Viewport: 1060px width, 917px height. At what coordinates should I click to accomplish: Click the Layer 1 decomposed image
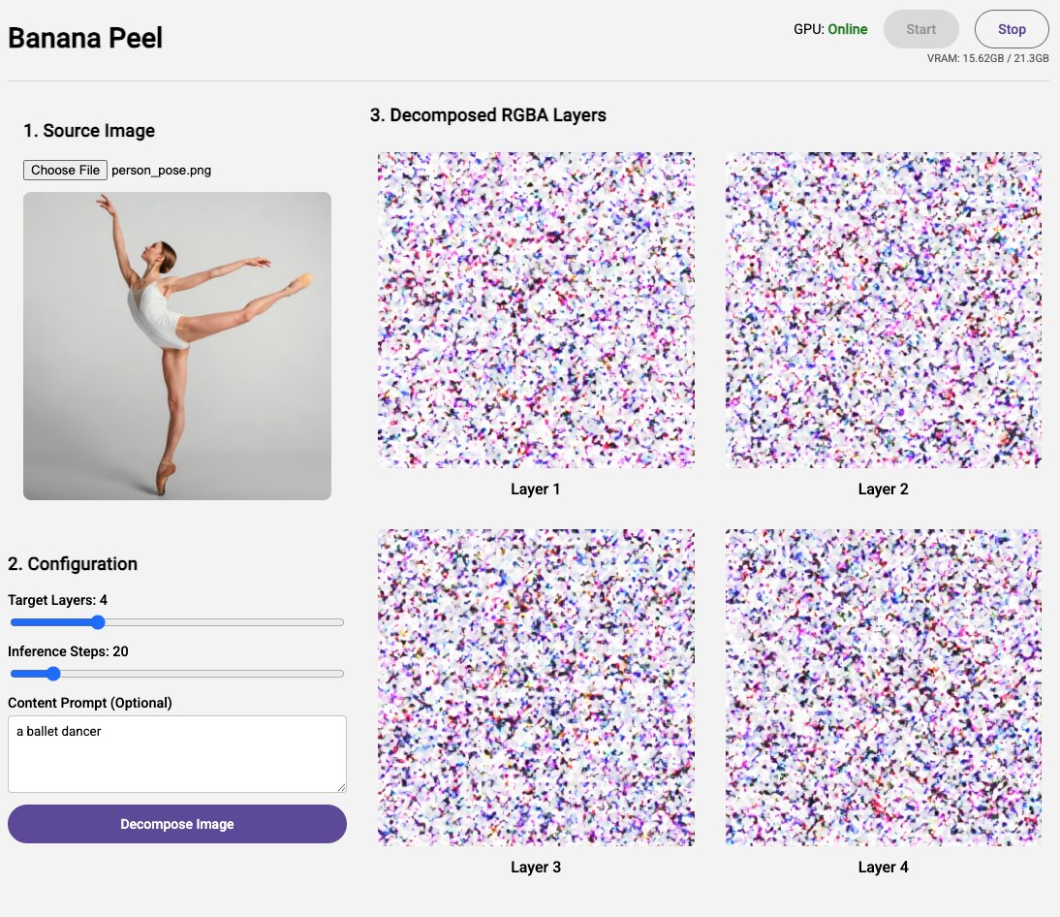(536, 308)
